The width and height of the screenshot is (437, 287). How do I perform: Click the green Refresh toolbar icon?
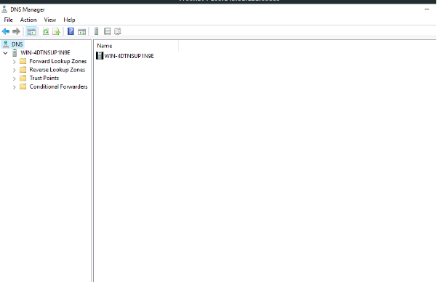coord(46,31)
